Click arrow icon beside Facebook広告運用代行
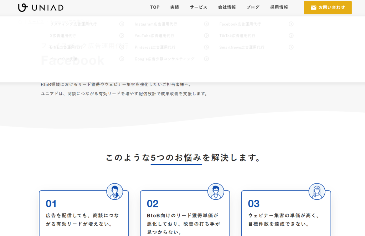Image resolution: width=365 pixels, height=236 pixels. (x=291, y=24)
